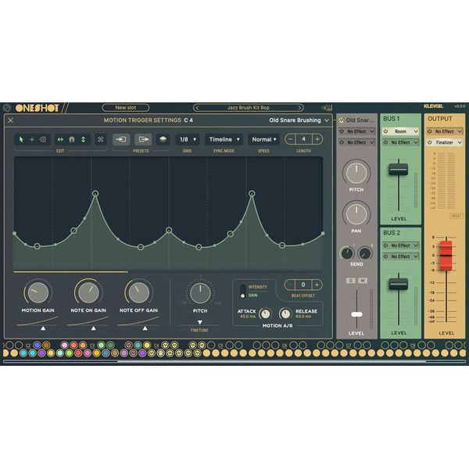
Task: Increase length with the plus stepper
Action: click(x=317, y=139)
